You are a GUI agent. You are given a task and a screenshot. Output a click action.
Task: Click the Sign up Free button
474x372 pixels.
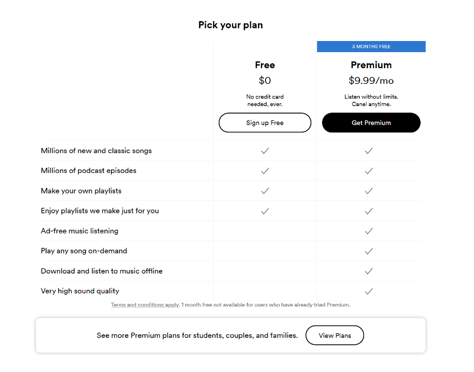265,123
